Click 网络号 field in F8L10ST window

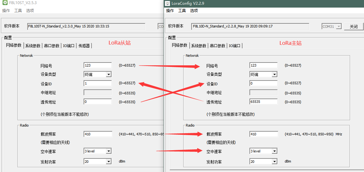(98, 65)
